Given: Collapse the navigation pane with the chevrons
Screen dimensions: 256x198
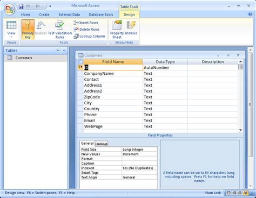Looking at the screenshot, I should [x=64, y=51].
